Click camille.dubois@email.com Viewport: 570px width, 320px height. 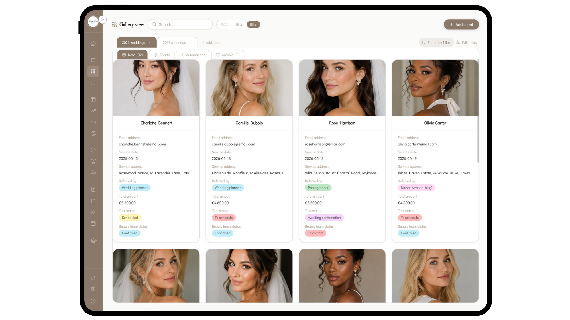233,144
